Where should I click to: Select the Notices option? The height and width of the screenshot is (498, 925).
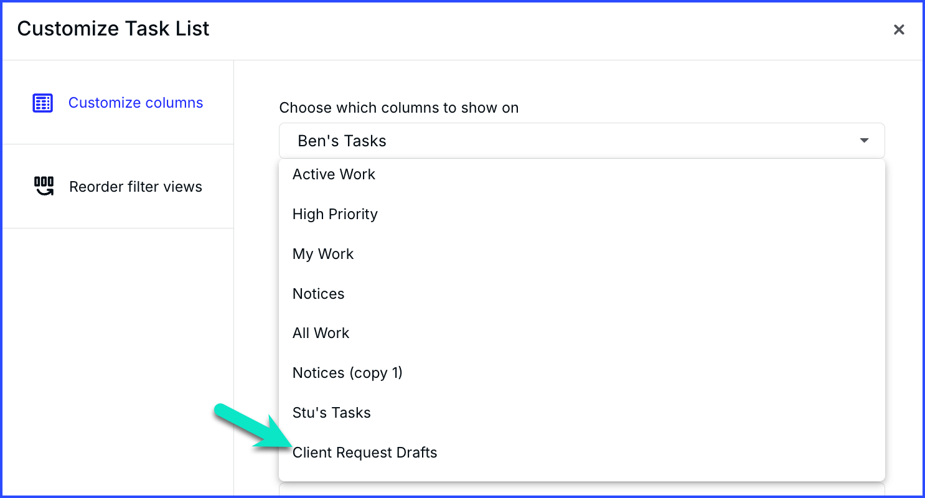pyautogui.click(x=581, y=294)
